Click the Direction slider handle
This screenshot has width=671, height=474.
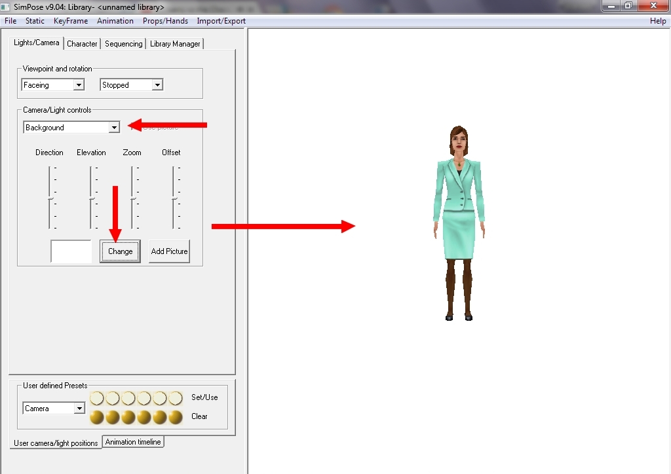(50, 197)
